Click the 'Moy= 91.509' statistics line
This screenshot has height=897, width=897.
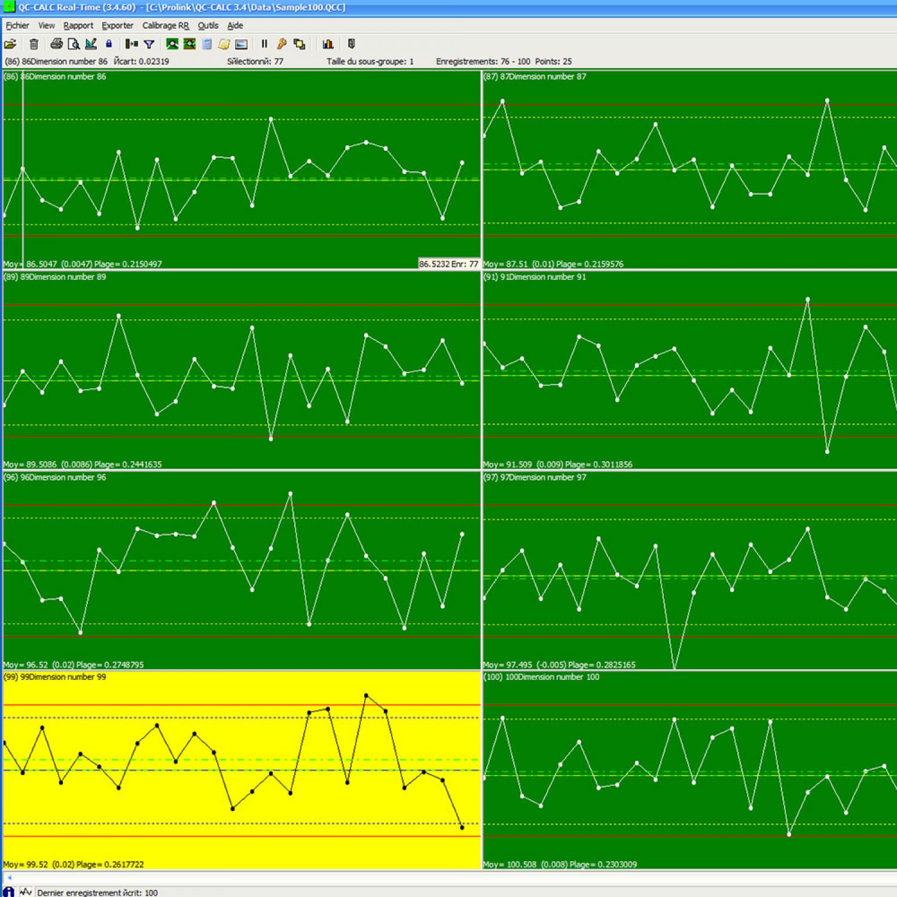click(557, 464)
